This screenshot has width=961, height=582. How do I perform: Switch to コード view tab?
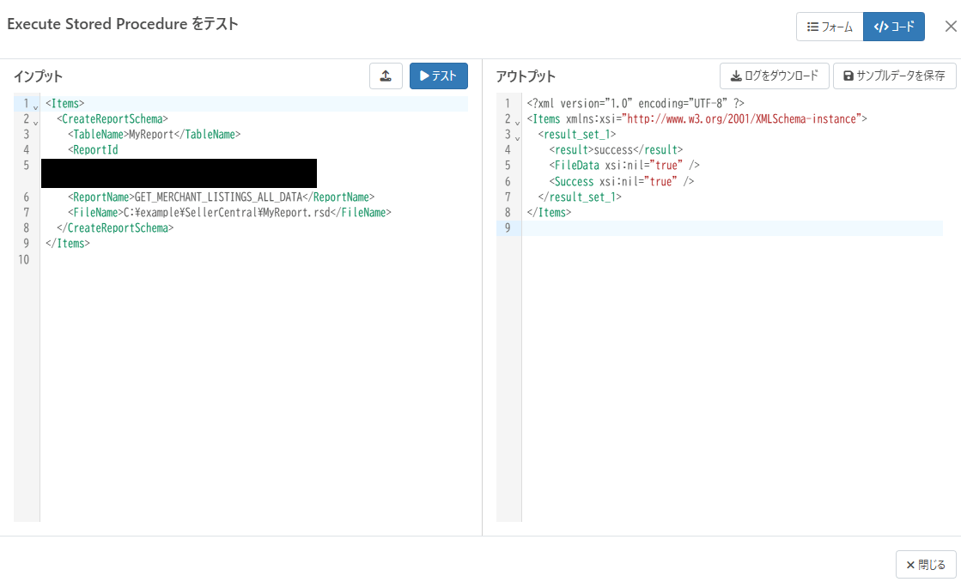893,27
